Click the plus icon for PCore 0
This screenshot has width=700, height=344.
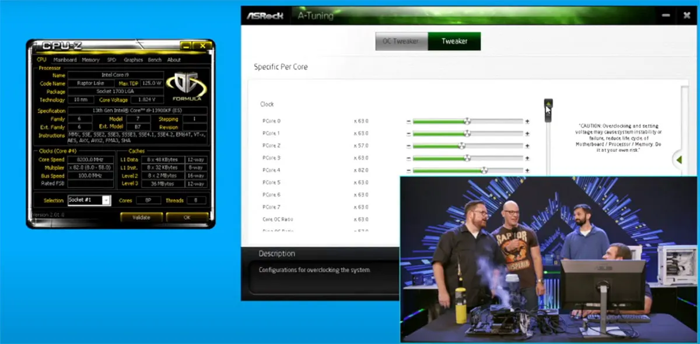(x=527, y=122)
